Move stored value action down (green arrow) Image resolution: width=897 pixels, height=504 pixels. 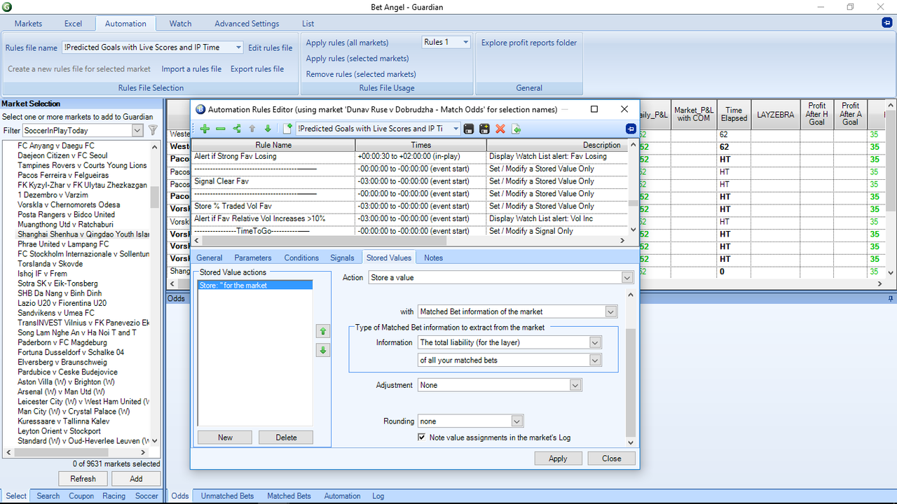coord(322,350)
